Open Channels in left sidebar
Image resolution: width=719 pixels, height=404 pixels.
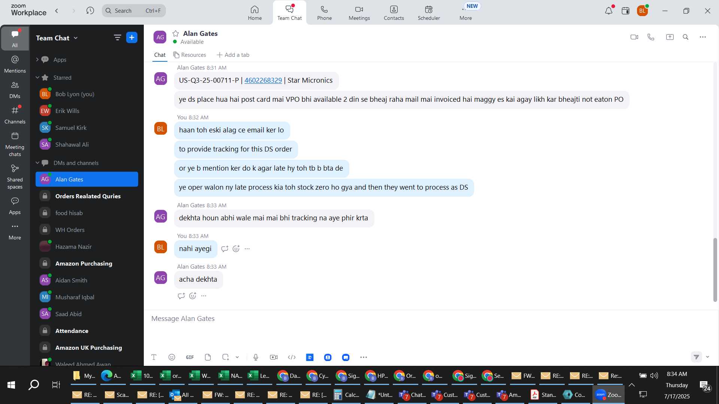click(15, 115)
